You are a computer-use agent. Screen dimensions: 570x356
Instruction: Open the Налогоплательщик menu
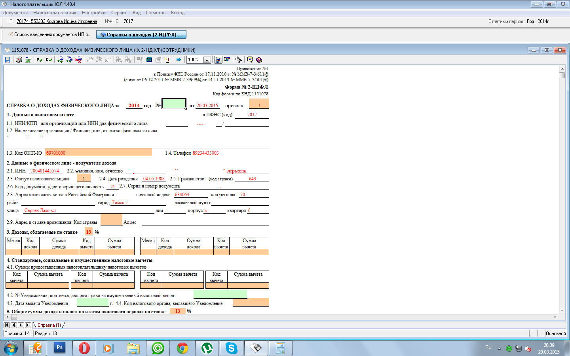coord(55,13)
